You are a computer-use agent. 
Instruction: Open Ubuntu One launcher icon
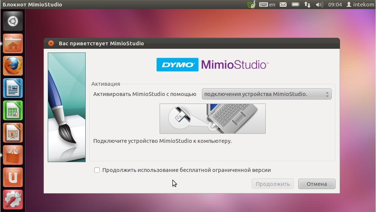pyautogui.click(x=13, y=177)
